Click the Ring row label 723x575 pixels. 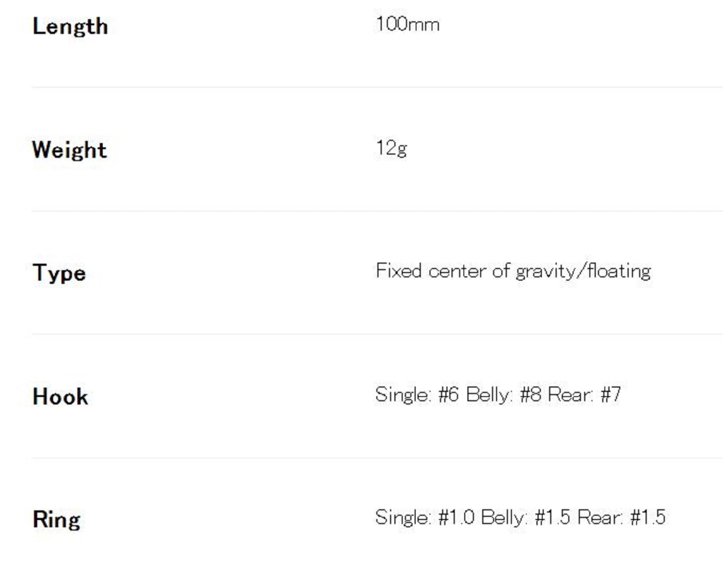[x=56, y=520]
